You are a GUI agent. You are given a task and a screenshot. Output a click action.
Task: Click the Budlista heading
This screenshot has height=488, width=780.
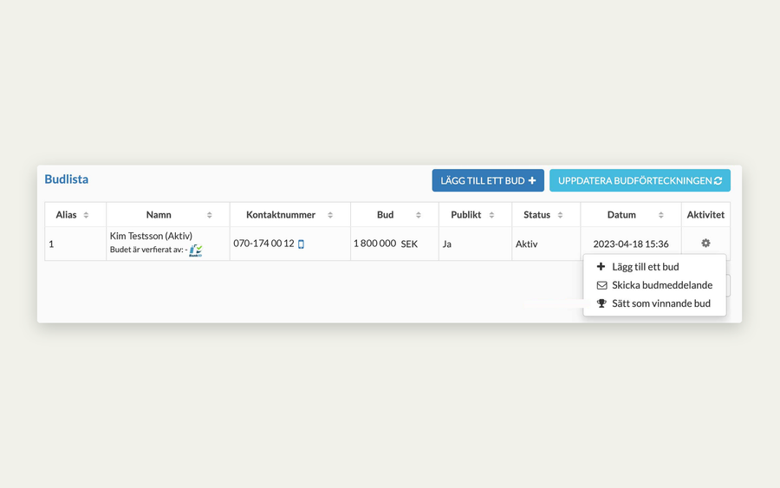(67, 179)
